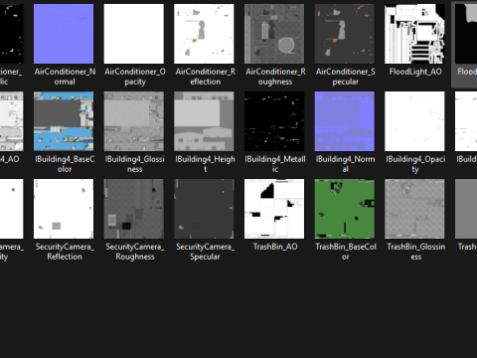Click the 'FloodLight_AO' file name

click(415, 72)
